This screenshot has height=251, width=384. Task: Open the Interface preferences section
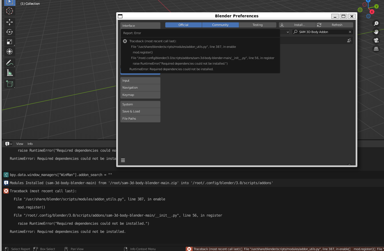pyautogui.click(x=140, y=25)
